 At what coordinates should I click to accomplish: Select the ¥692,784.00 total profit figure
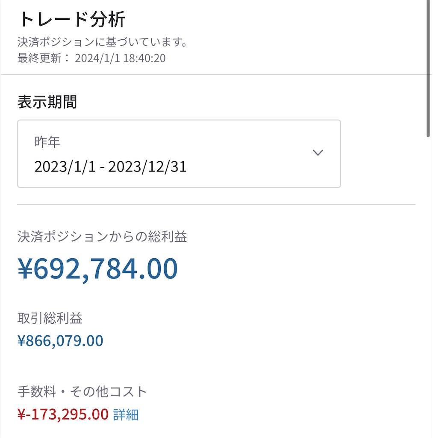click(x=98, y=269)
